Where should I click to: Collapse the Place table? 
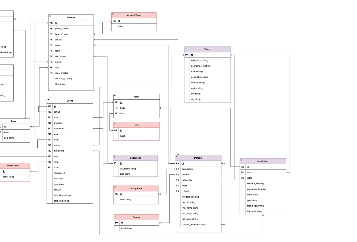[186, 48]
